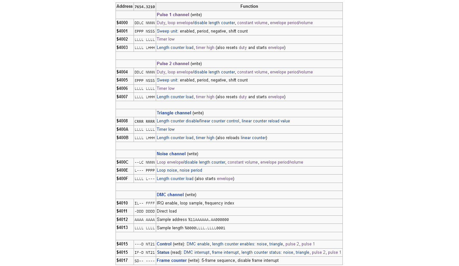Open Length counter load in the $400F row

(x=175, y=179)
